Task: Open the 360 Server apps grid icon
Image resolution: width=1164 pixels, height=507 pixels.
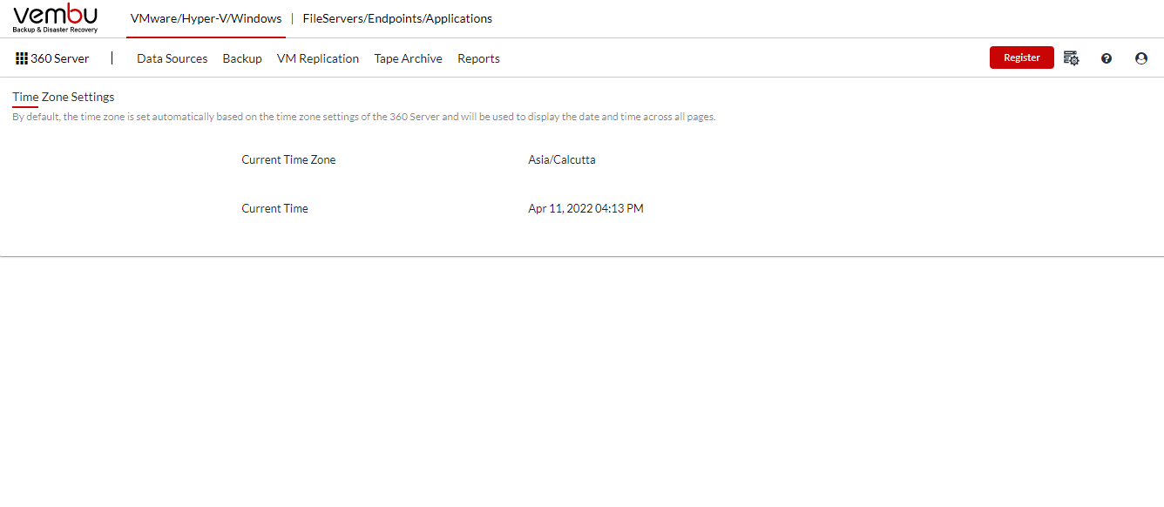Action: (22, 58)
